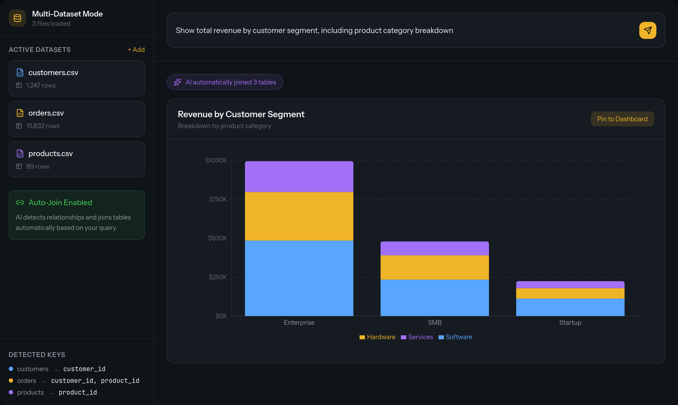Click the Auto-Join link chain icon
Screen dimensions: 678x405
pyautogui.click(x=20, y=203)
